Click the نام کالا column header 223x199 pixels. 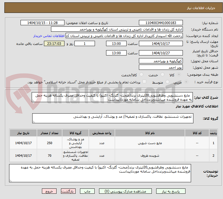(150, 133)
